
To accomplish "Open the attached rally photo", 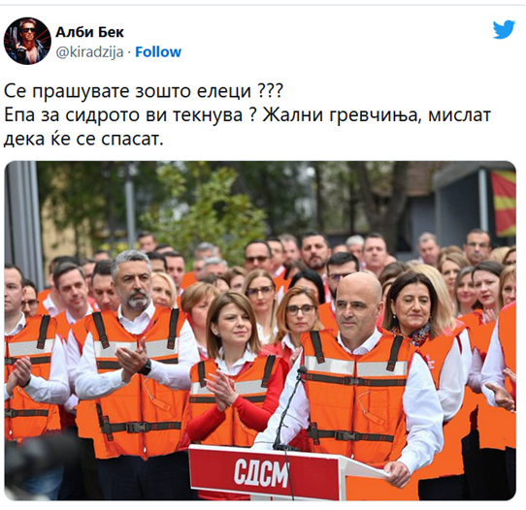I will 260,331.
